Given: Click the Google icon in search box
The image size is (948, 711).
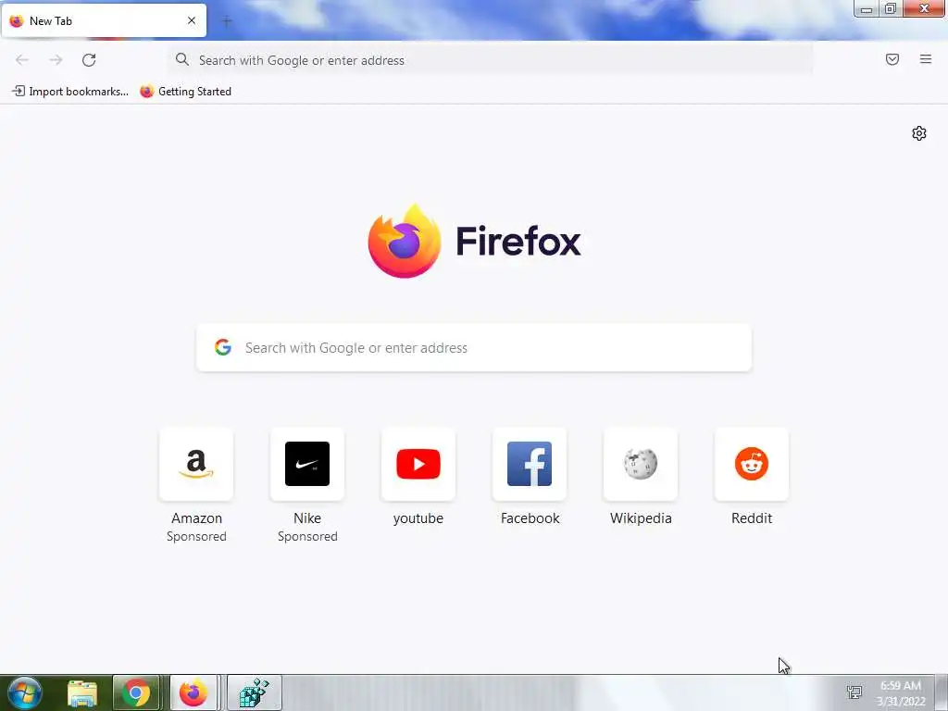Looking at the screenshot, I should tap(223, 347).
